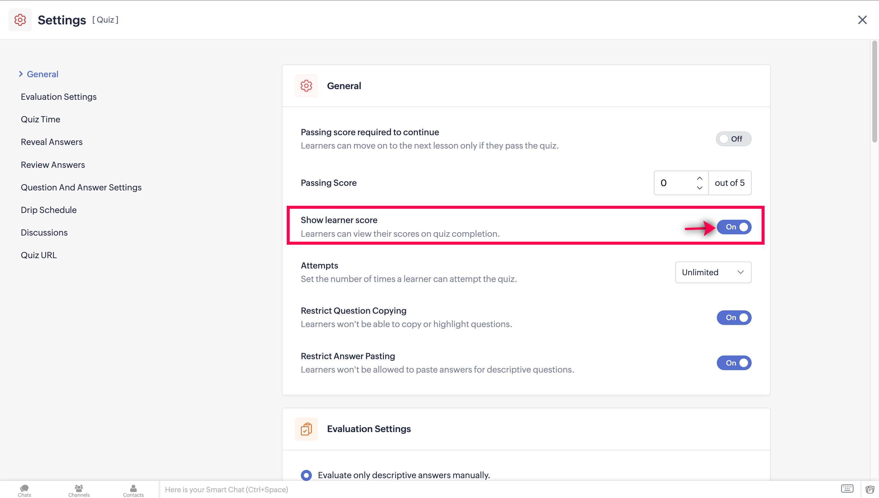This screenshot has height=498, width=879.
Task: Click the keyboard icon in bottom bar
Action: 847,489
